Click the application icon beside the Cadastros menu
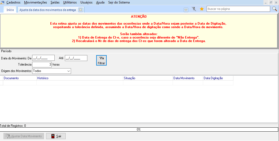 pyautogui.click(x=2, y=2)
